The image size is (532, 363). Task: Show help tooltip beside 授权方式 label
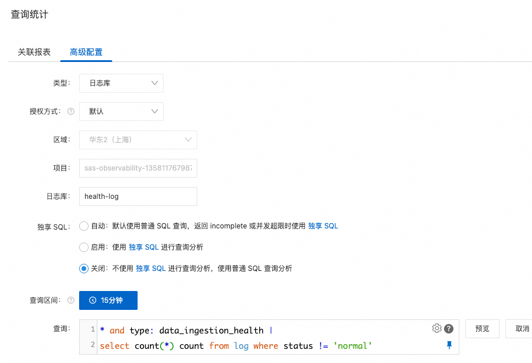tap(71, 112)
